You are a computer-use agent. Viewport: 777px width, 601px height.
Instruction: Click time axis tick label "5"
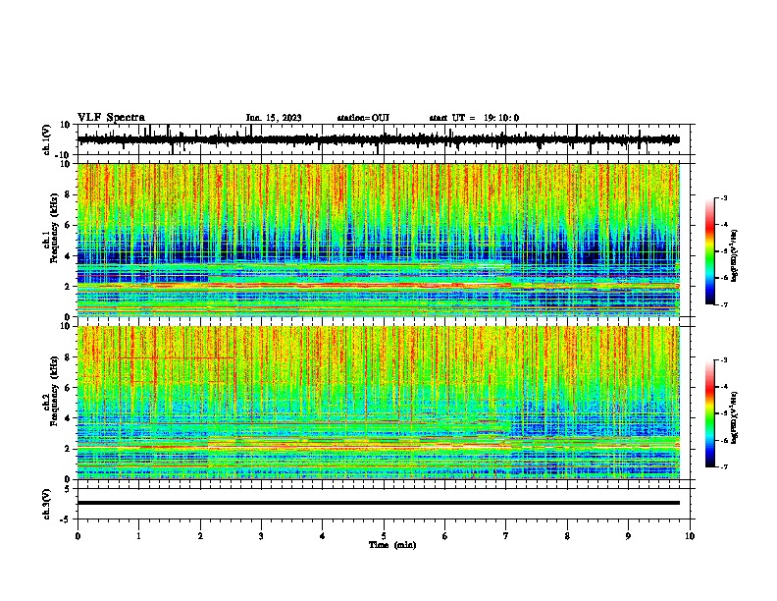[x=384, y=536]
